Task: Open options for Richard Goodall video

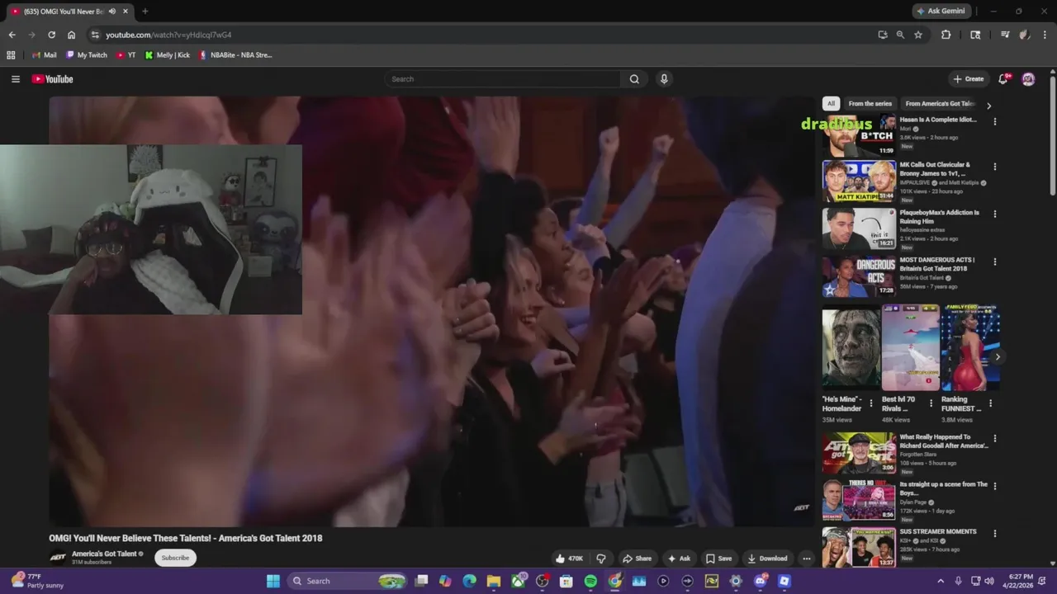Action: (x=994, y=439)
